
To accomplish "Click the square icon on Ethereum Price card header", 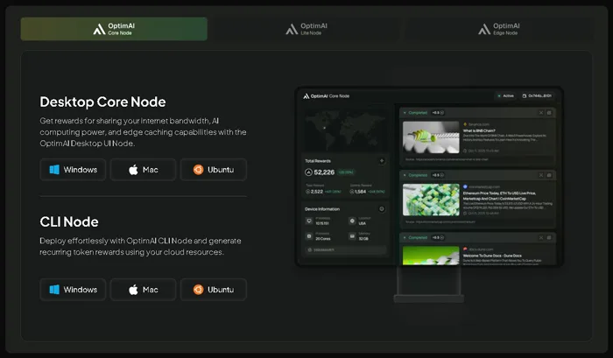I will point(549,175).
